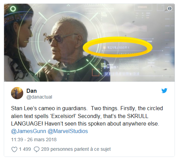This screenshot has height=161, width=179.
Task: Open tweet timestamp 11:39 - 26 mars 2018
Action: (34, 140)
